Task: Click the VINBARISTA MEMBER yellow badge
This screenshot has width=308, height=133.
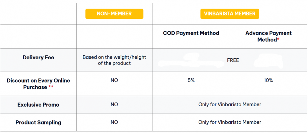Action: (x=230, y=14)
